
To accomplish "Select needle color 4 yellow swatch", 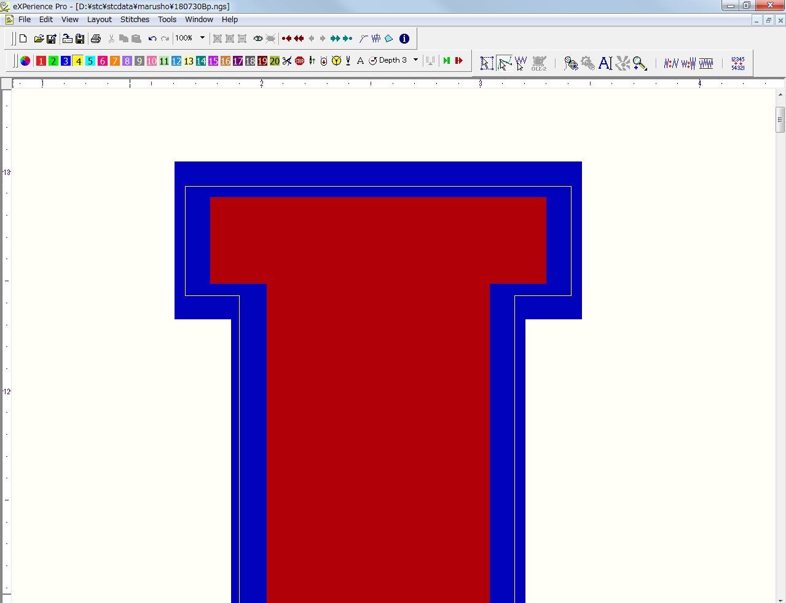I will tap(78, 61).
